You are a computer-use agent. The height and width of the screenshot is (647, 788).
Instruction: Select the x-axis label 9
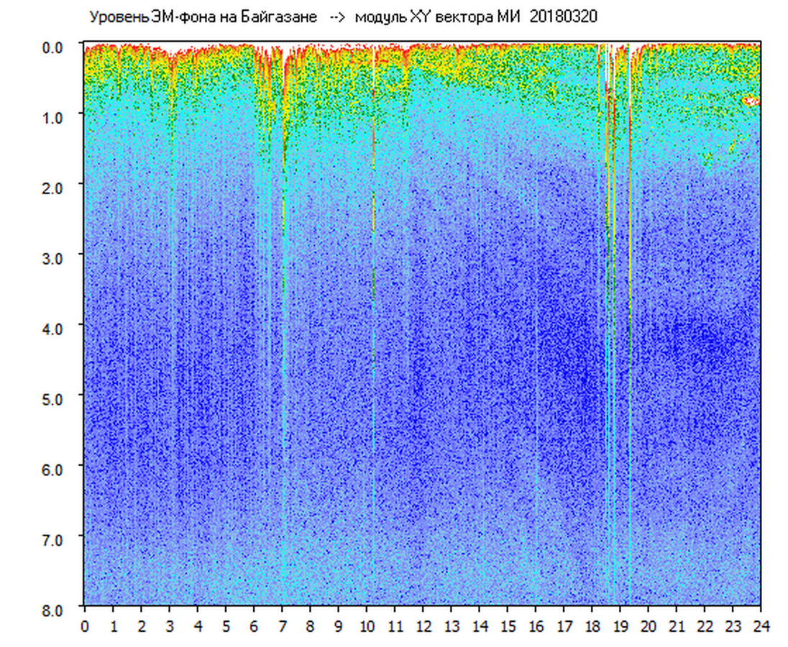(338, 626)
